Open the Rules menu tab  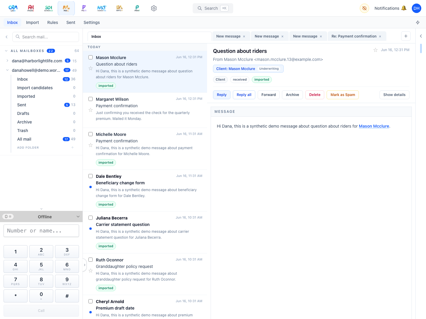click(53, 22)
